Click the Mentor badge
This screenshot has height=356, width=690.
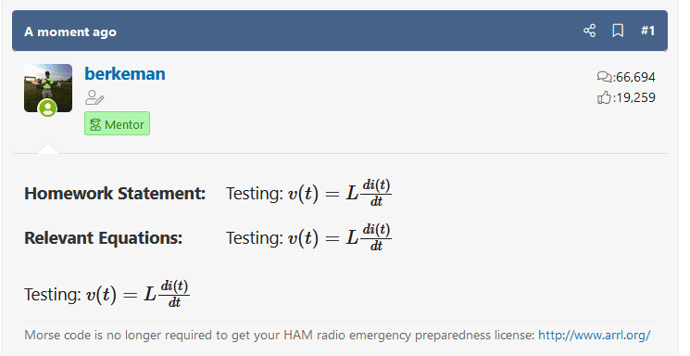click(117, 124)
